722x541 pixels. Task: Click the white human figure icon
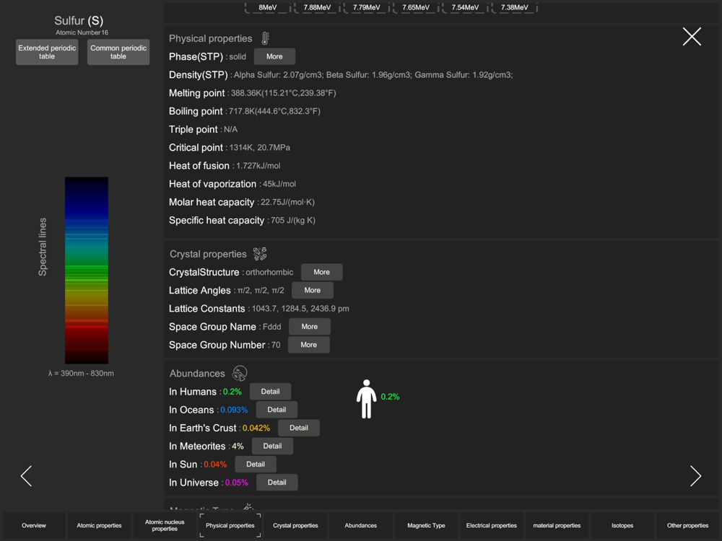366,398
